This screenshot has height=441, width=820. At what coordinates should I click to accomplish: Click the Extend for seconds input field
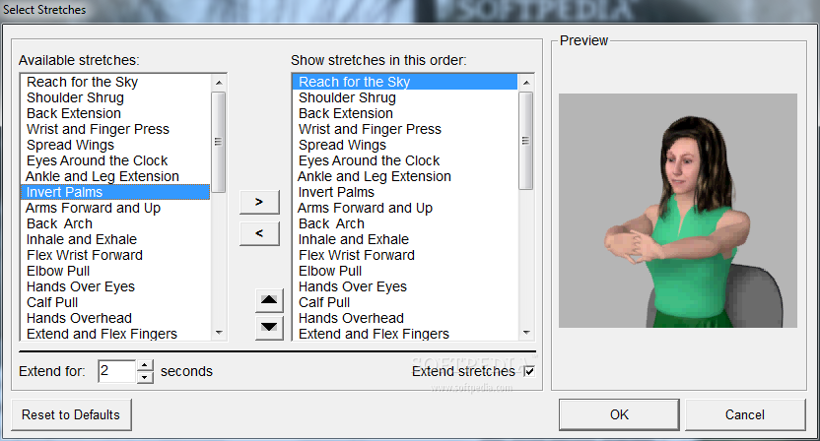click(116, 371)
